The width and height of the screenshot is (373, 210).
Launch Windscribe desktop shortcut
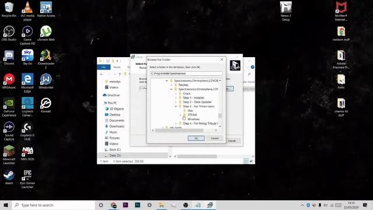tap(46, 81)
